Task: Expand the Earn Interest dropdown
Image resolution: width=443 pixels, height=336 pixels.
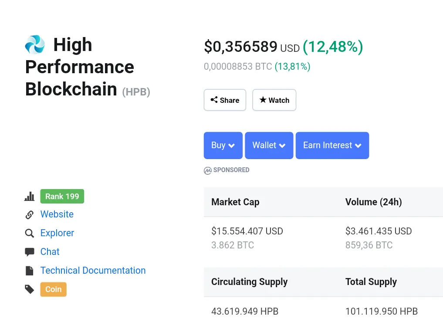Action: click(x=332, y=145)
